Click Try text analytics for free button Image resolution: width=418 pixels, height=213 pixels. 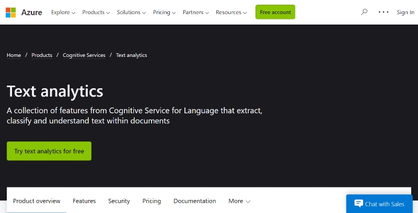coord(49,151)
